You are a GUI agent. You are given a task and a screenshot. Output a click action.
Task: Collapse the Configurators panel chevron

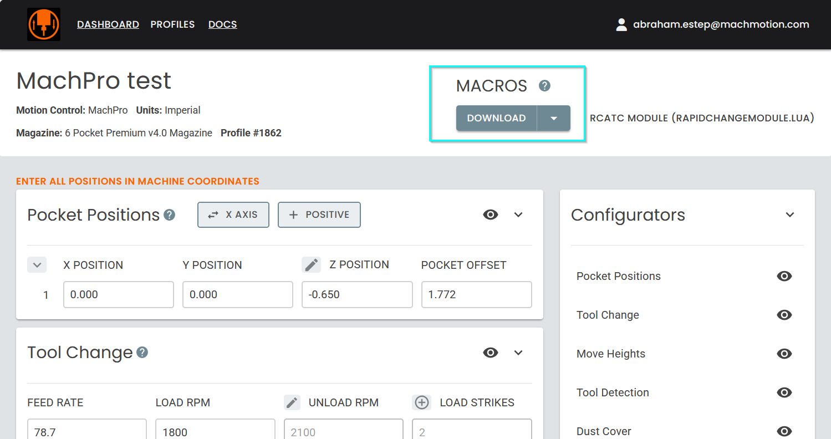790,215
